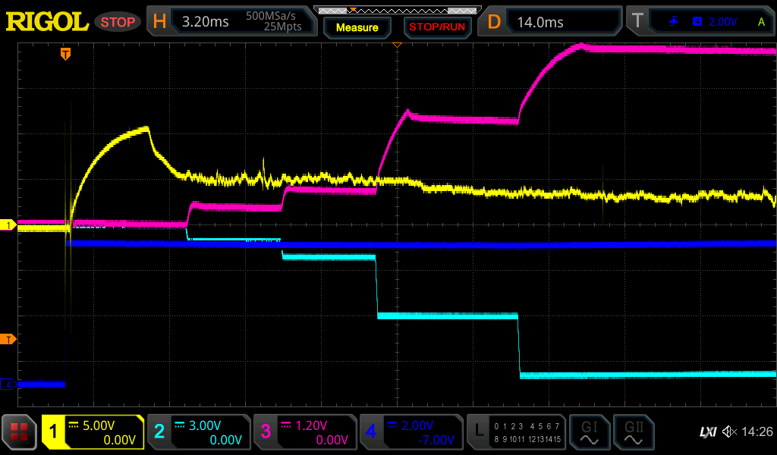
Task: Click the blue channel 4 ground marker
Action: pyautogui.click(x=8, y=384)
